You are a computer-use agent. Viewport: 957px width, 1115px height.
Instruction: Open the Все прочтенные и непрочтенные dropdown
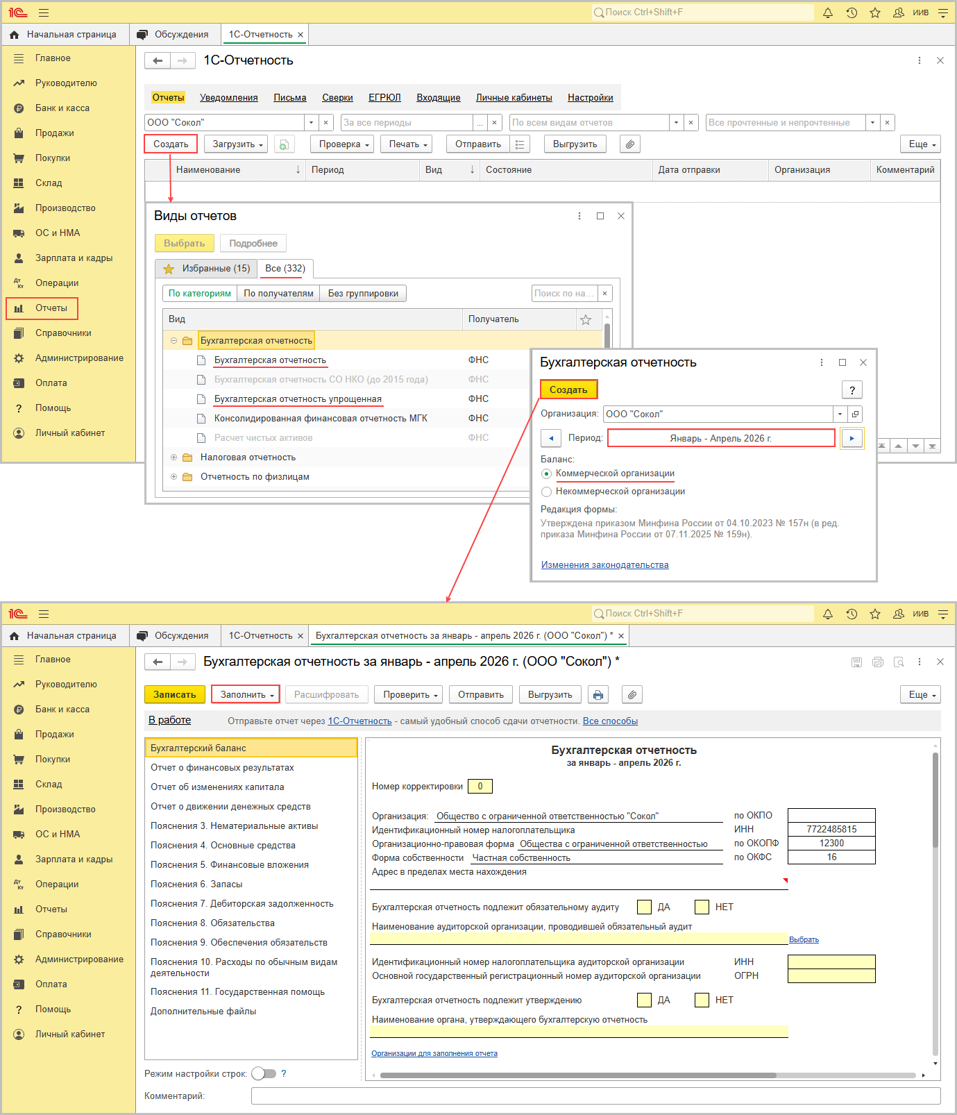point(872,123)
